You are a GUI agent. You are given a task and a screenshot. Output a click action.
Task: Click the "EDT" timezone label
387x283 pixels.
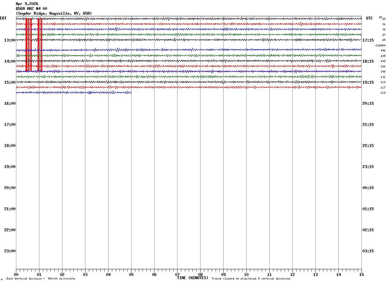pos(3,18)
